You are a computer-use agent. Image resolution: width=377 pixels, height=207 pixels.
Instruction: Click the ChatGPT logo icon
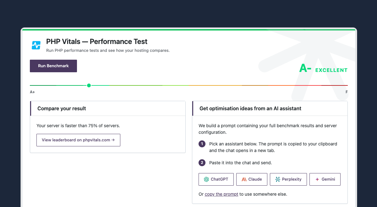pos(206,179)
